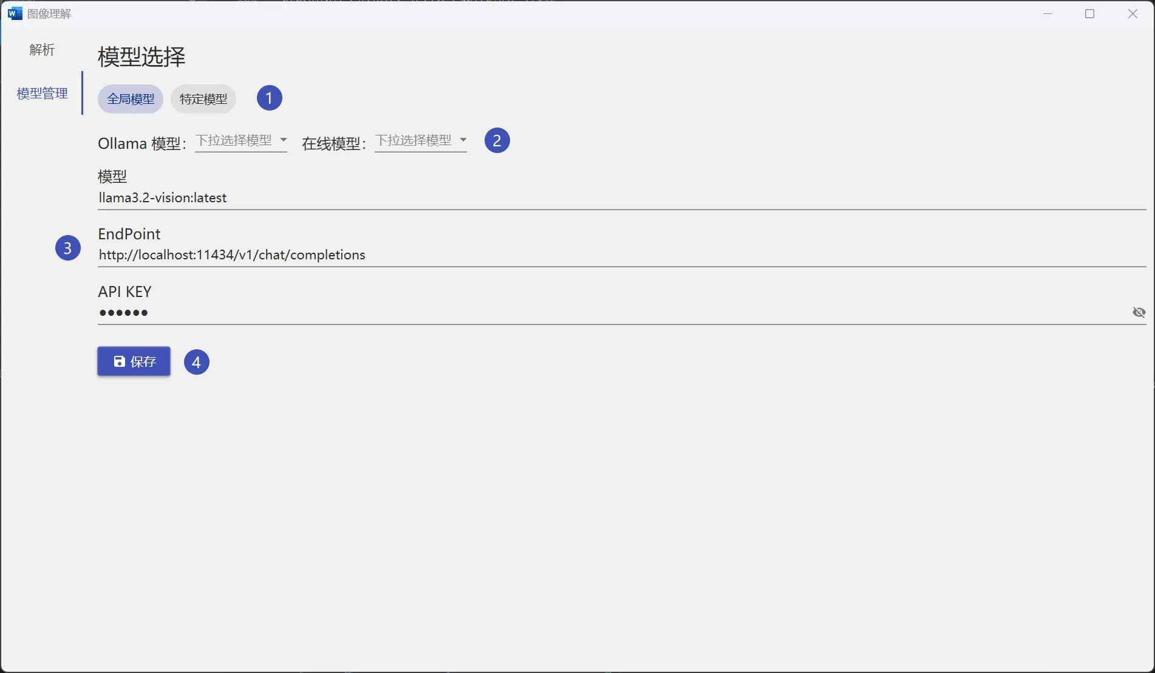Switch to the 模型管理 tab
This screenshot has width=1155, height=673.
pos(42,94)
